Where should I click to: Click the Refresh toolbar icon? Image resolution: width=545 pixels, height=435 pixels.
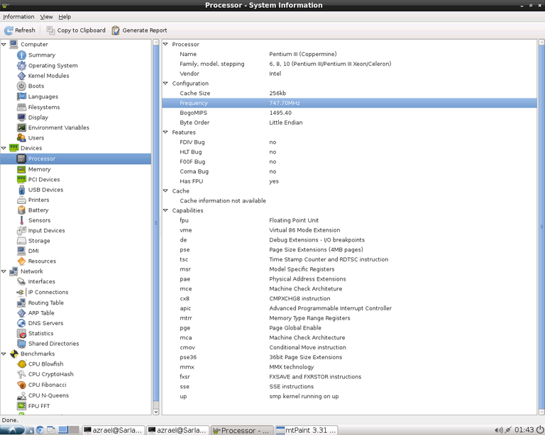click(9, 30)
